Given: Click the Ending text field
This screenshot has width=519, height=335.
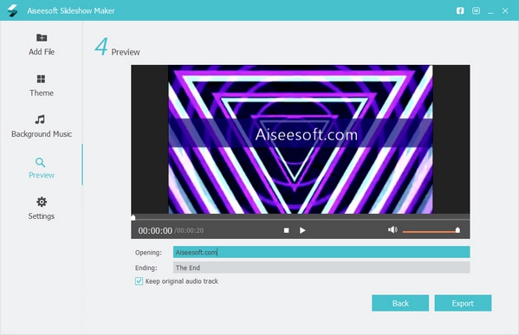Looking at the screenshot, I should click(321, 267).
